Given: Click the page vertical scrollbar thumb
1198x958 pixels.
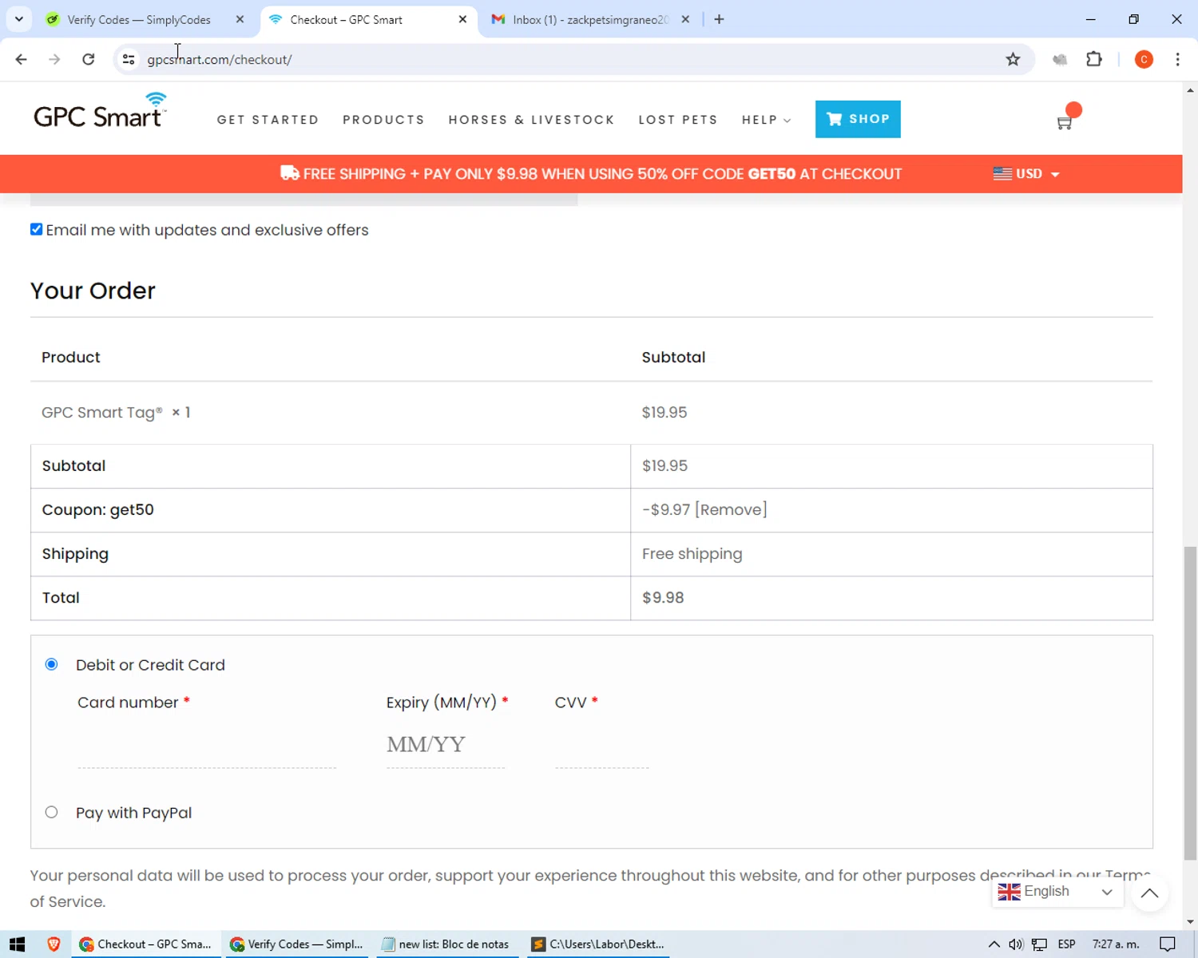Looking at the screenshot, I should (x=1190, y=703).
